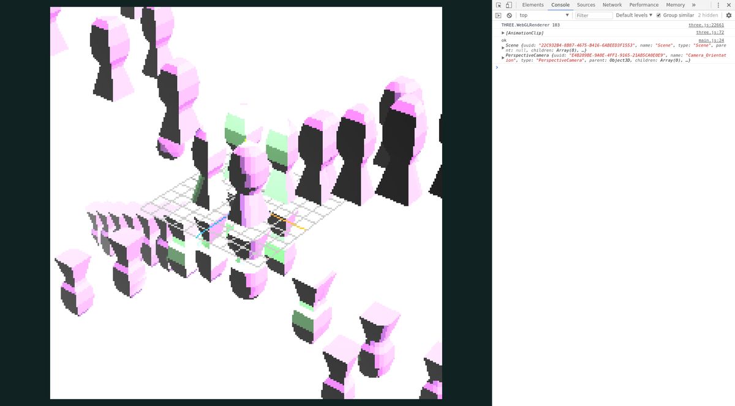Click the console Filter input field
The width and height of the screenshot is (735, 406).
point(593,15)
